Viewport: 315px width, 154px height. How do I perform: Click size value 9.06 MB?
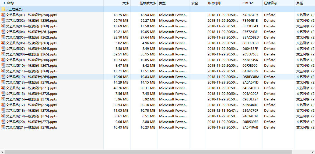[122, 122]
